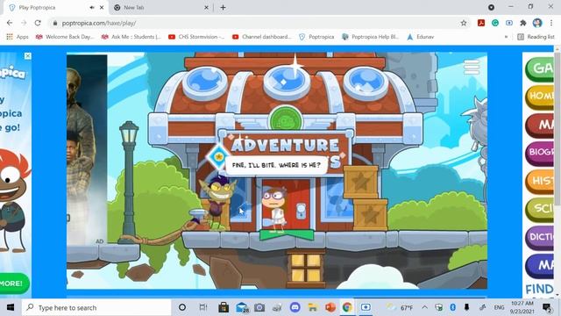Open Discord from the taskbar

point(295,307)
